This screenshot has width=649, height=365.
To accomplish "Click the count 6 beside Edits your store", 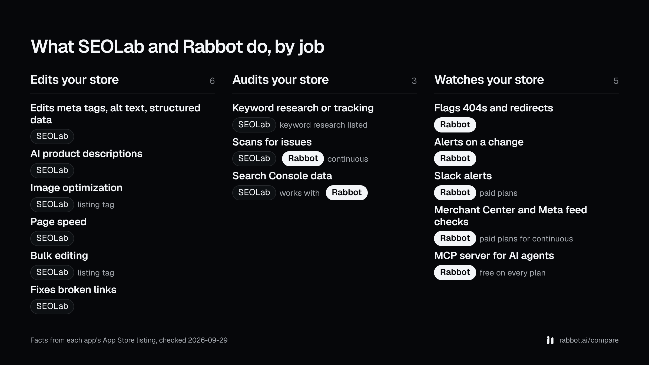I will [x=212, y=81].
